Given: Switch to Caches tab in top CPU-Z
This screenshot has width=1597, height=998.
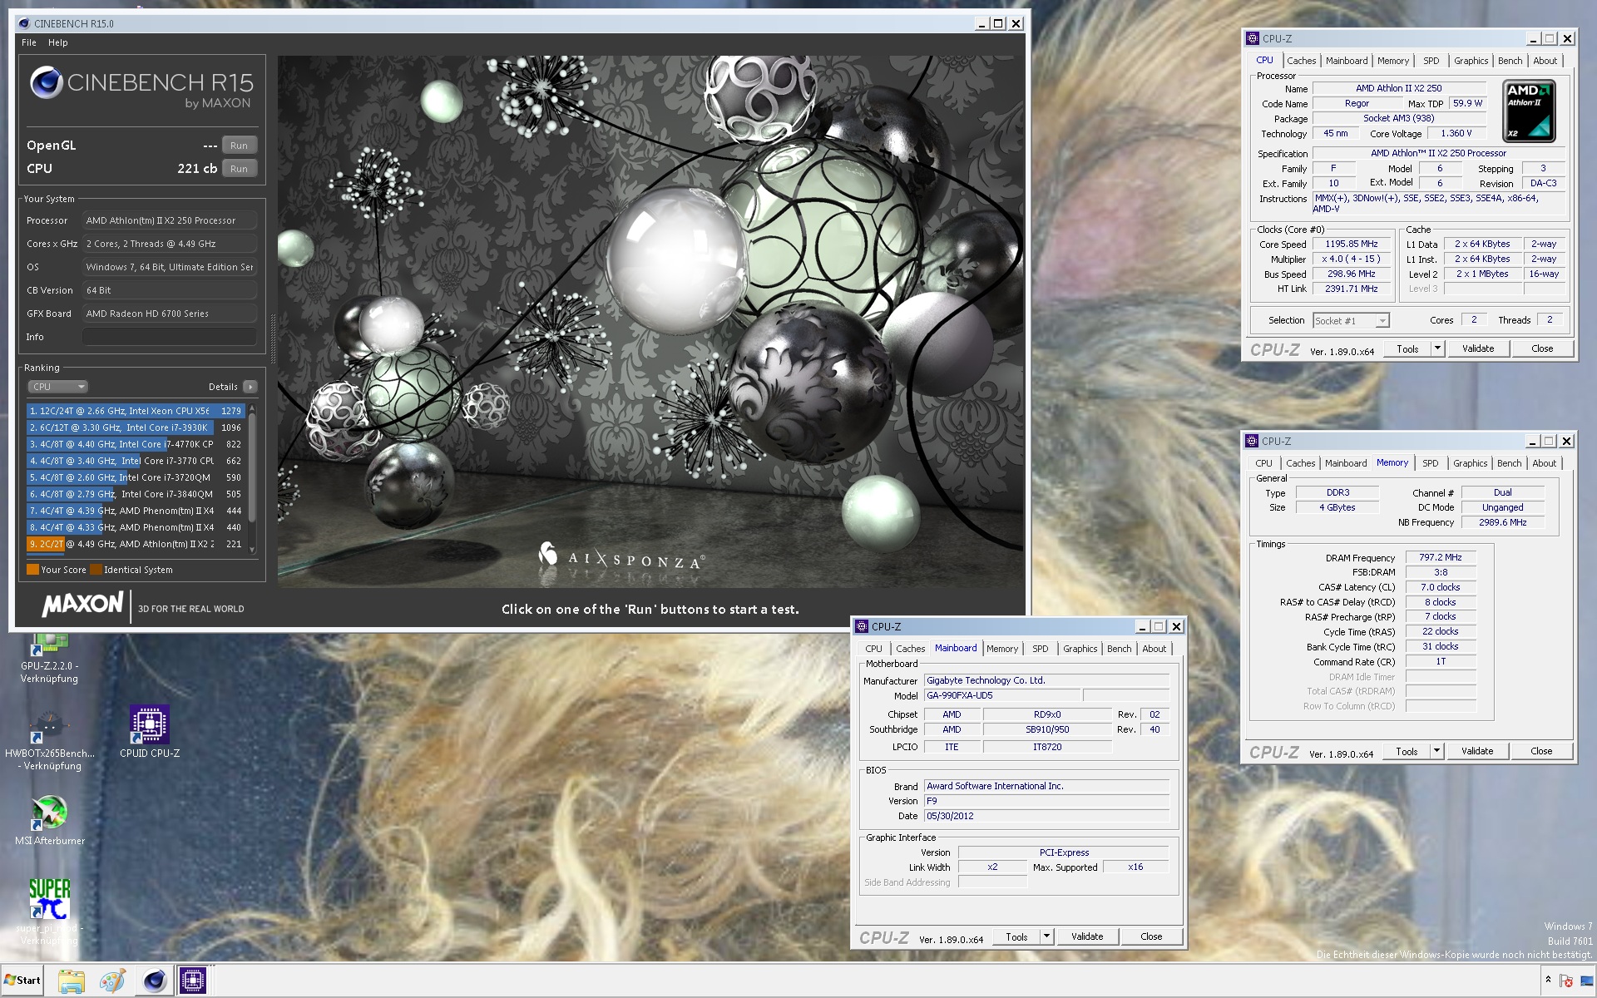Looking at the screenshot, I should [x=1301, y=61].
